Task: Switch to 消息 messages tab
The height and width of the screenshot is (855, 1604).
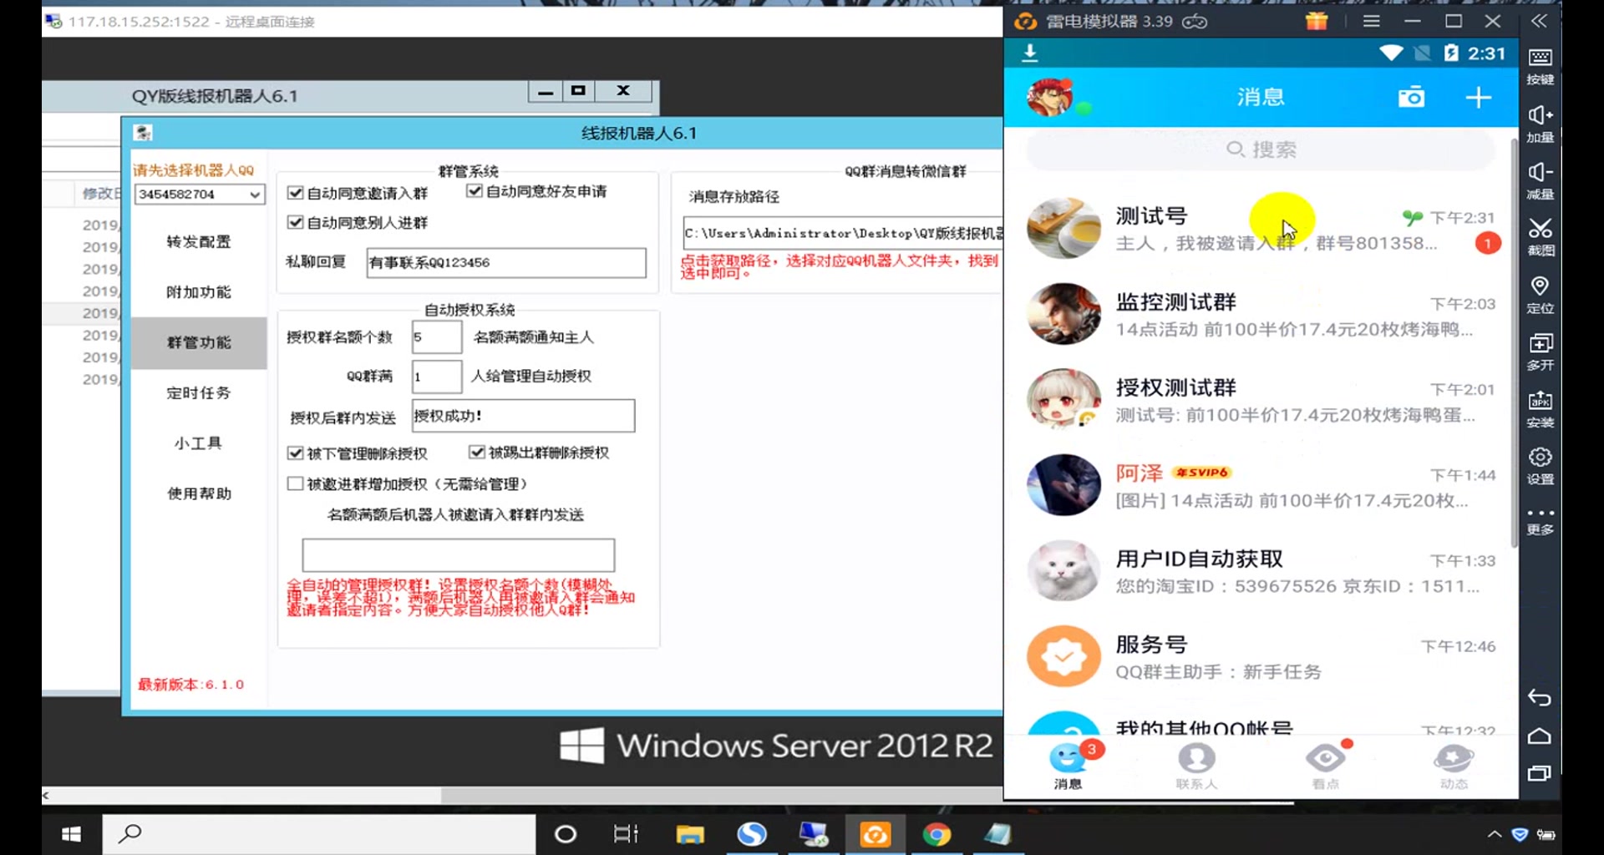Action: [x=1068, y=766]
